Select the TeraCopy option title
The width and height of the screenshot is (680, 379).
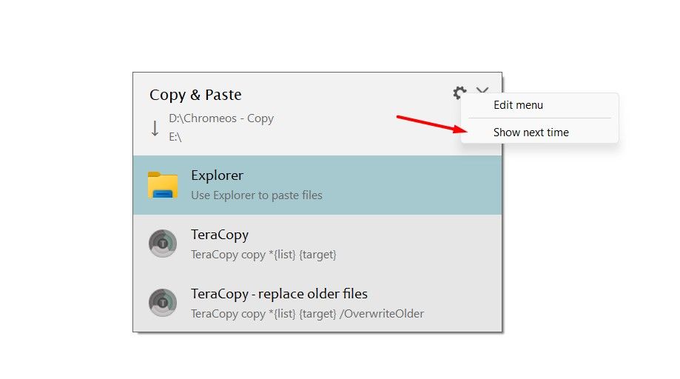click(219, 235)
